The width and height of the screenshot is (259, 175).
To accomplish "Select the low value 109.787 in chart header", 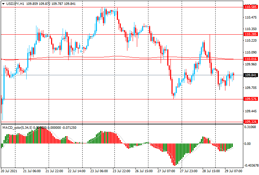I will [x=57, y=3].
